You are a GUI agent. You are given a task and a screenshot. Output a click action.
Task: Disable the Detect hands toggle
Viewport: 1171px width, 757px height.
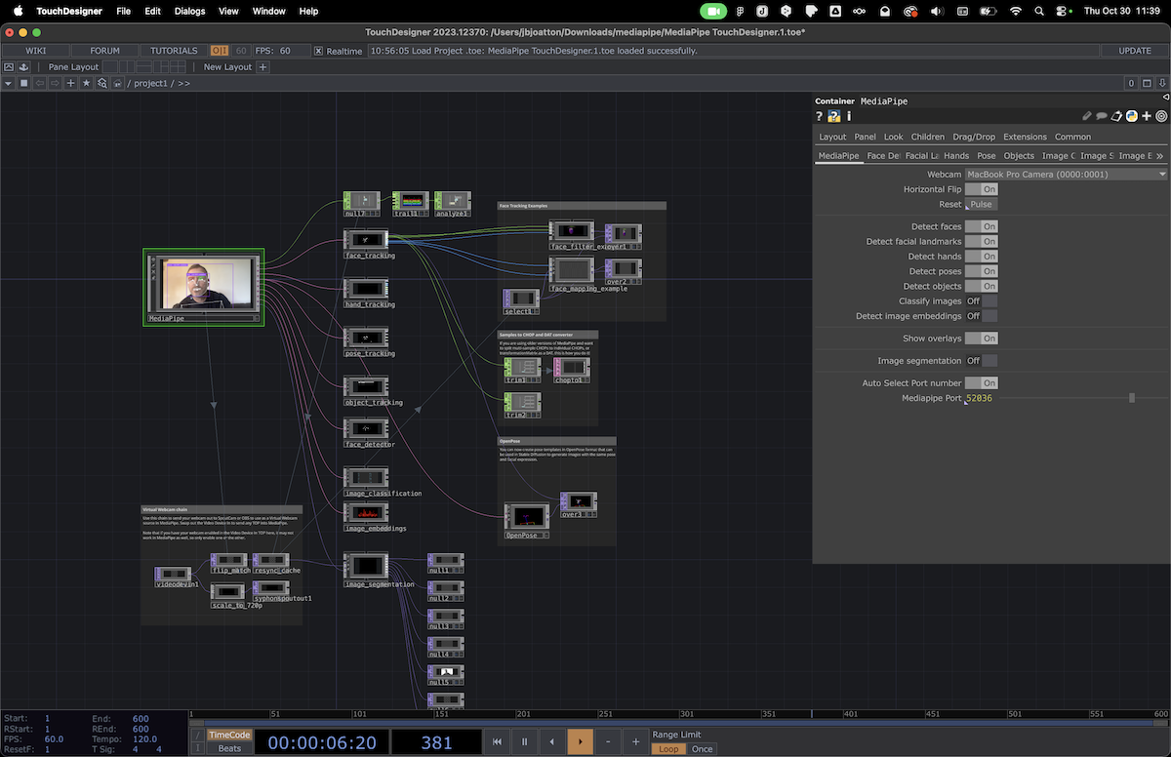click(981, 257)
